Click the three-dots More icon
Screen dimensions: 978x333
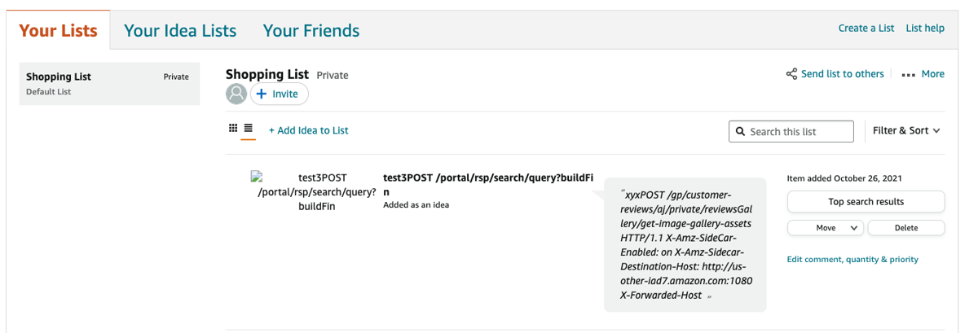click(x=909, y=75)
